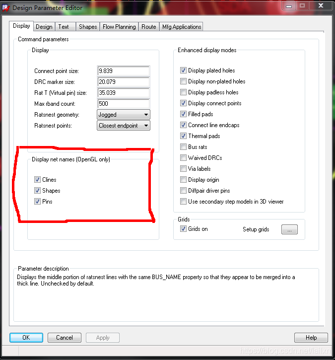Open the Ratsnest geometry dropdown
Screen dimensions: 335x360
click(124, 115)
